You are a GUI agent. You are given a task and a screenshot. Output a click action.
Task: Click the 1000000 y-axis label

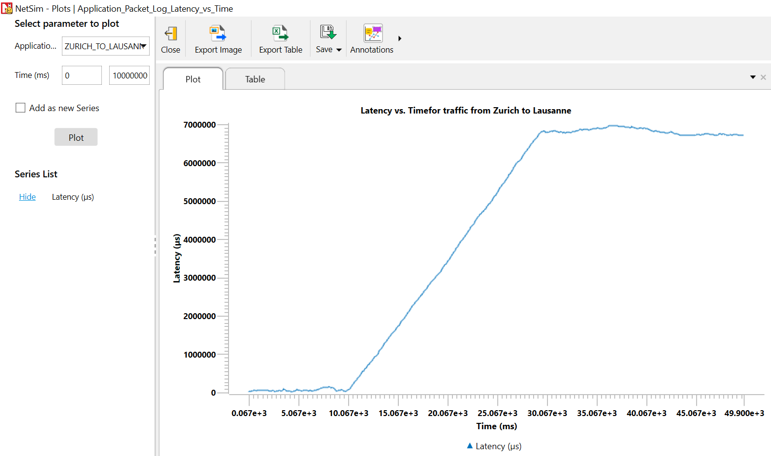coord(199,355)
